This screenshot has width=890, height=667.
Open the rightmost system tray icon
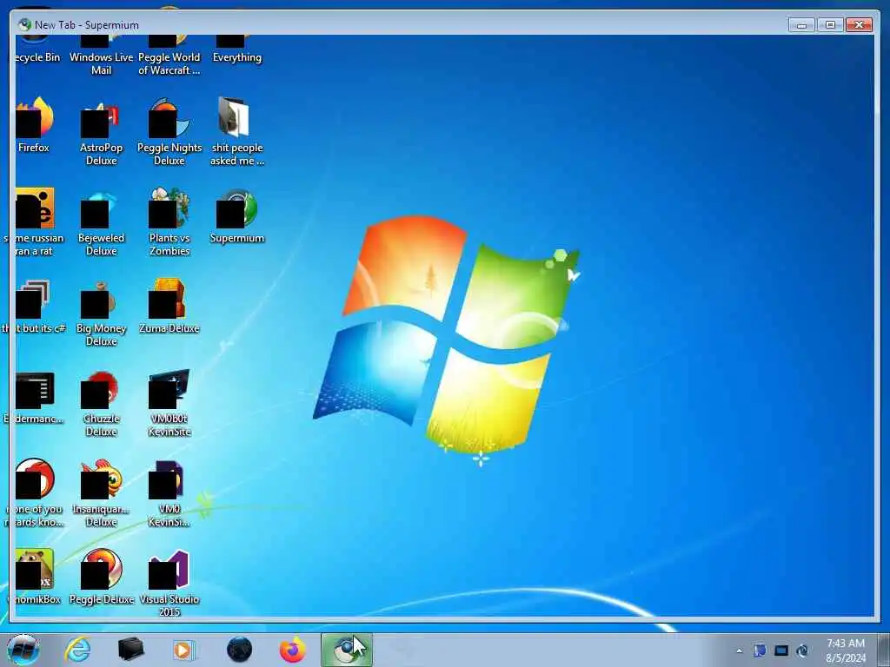[802, 650]
